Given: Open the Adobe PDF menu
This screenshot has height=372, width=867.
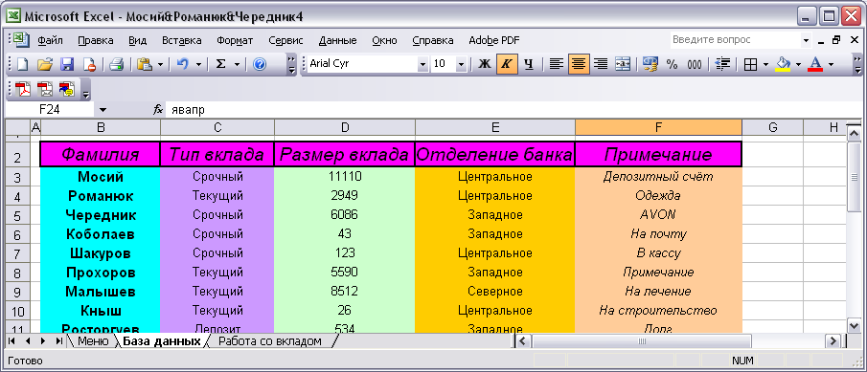Looking at the screenshot, I should pos(493,40).
